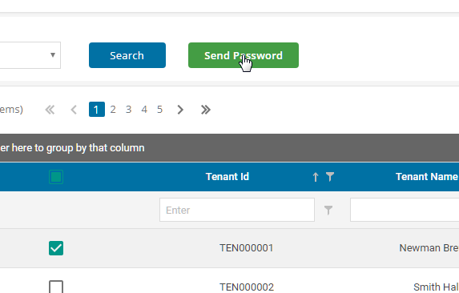Viewport: 459px width, 293px height.
Task: Open page 2 of the results
Action: [x=113, y=110]
